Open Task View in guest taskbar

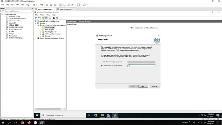(89, 115)
